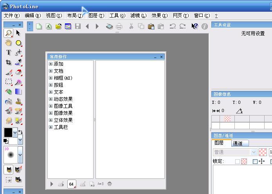Select the arrow pointer tool

(x=18, y=33)
